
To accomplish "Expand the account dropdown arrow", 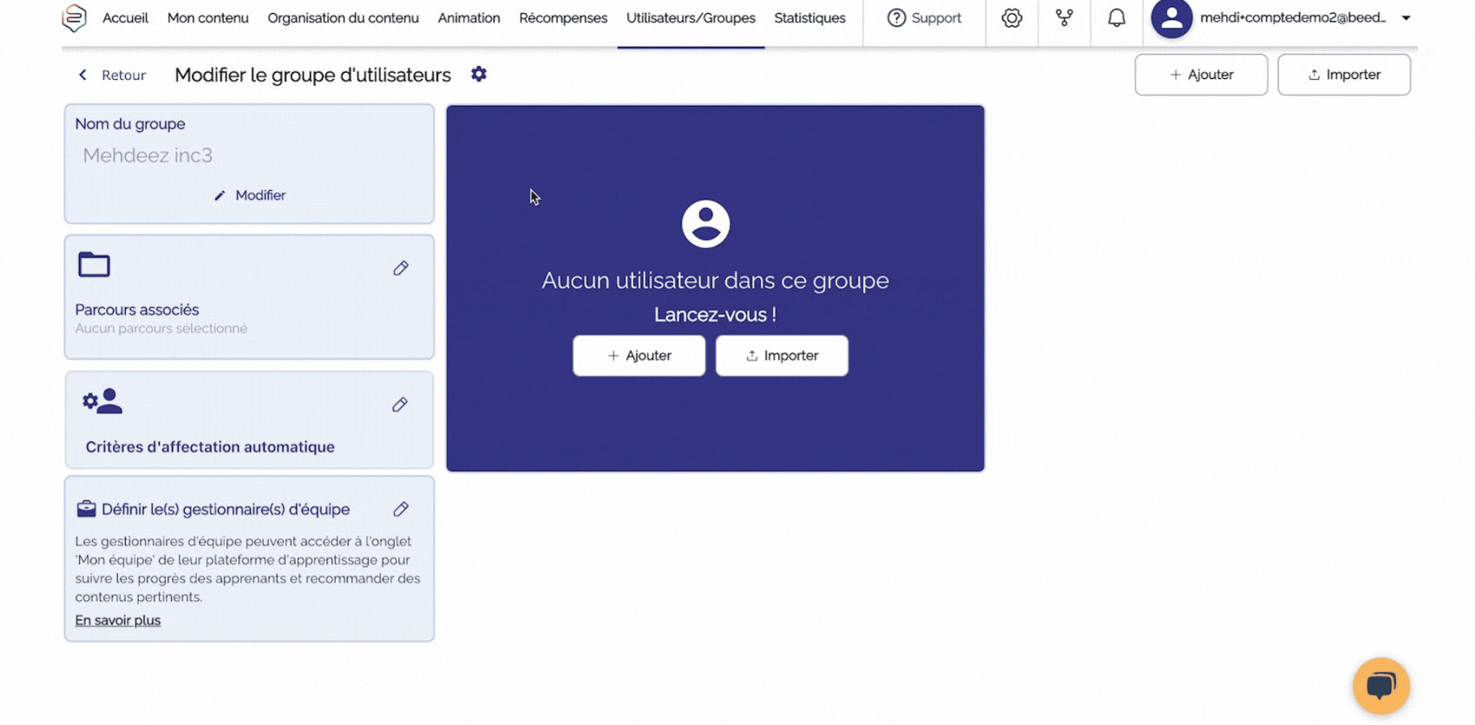I will click(x=1406, y=18).
